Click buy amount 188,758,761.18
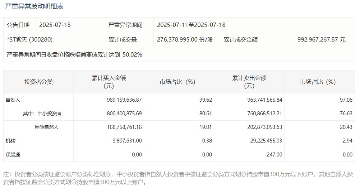This screenshot has width=360, height=193. click(124, 127)
